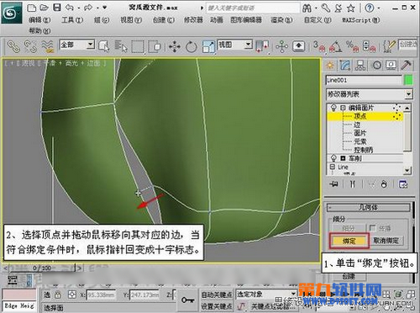Image resolution: width=420 pixels, height=313 pixels.
Task: Click the green object color swatch
Action: coord(408,81)
